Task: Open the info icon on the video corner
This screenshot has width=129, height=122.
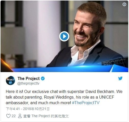Action: click(x=124, y=4)
